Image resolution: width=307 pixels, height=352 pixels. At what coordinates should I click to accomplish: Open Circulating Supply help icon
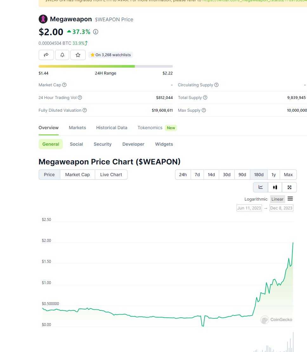pos(216,85)
